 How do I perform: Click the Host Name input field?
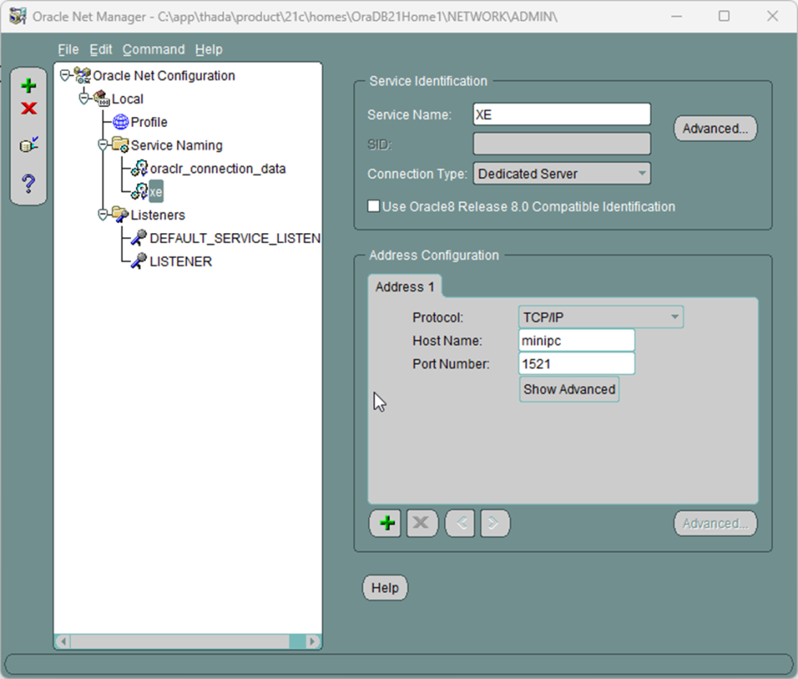point(576,341)
